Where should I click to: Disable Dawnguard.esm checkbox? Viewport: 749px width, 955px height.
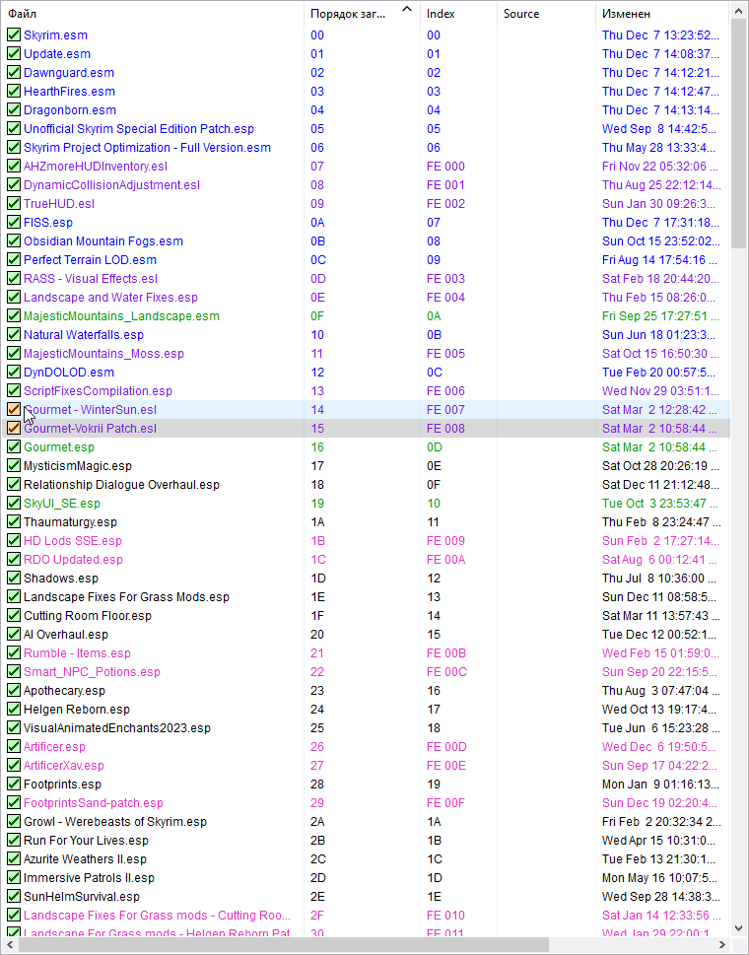(14, 73)
